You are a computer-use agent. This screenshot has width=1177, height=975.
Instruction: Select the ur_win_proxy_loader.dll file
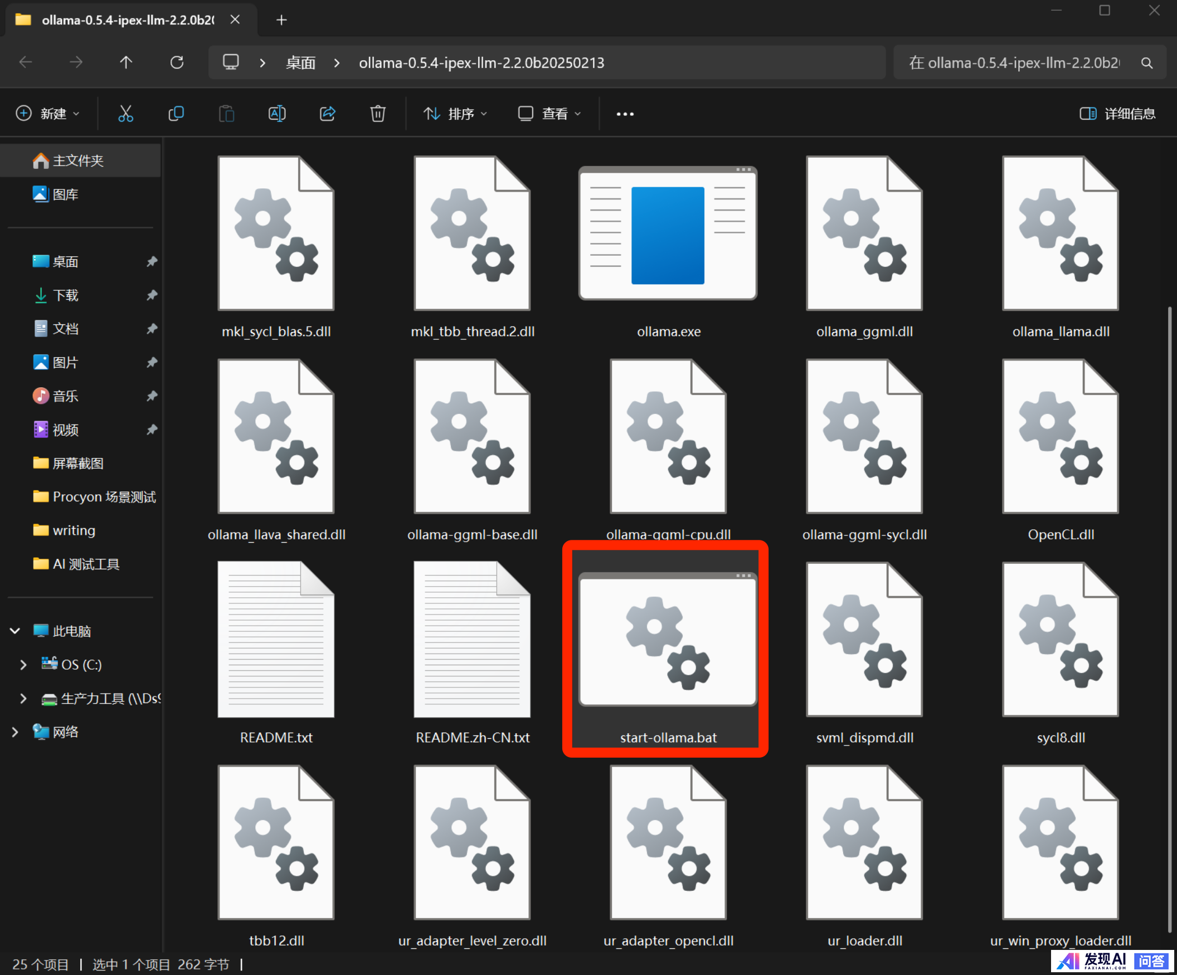[1061, 856]
